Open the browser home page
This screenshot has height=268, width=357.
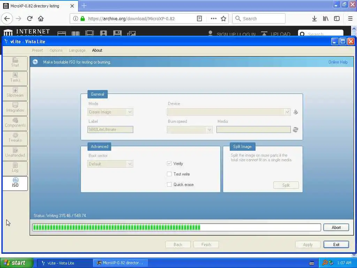point(41,19)
